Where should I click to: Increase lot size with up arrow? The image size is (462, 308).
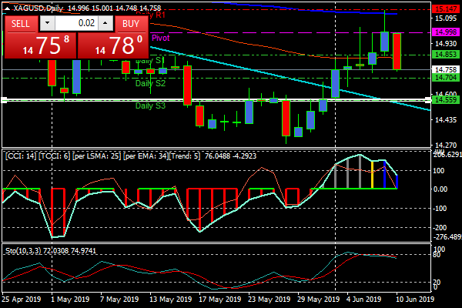(103, 23)
